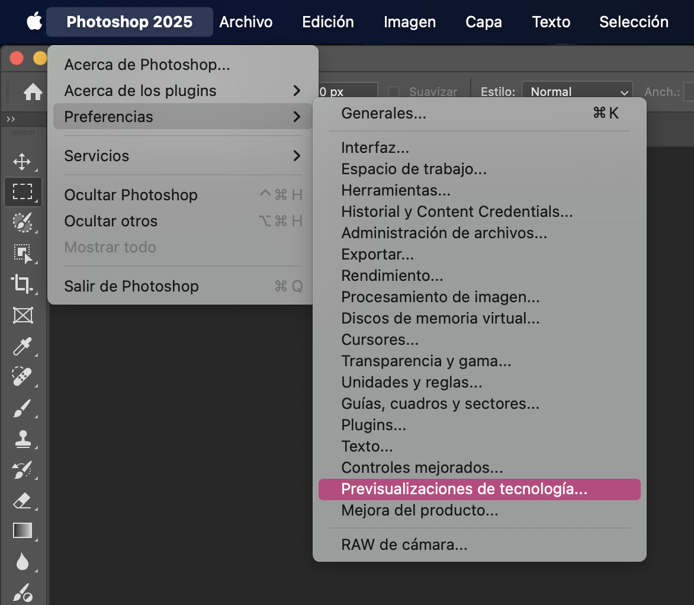Choose Salir de Photoshop

pyautogui.click(x=182, y=286)
